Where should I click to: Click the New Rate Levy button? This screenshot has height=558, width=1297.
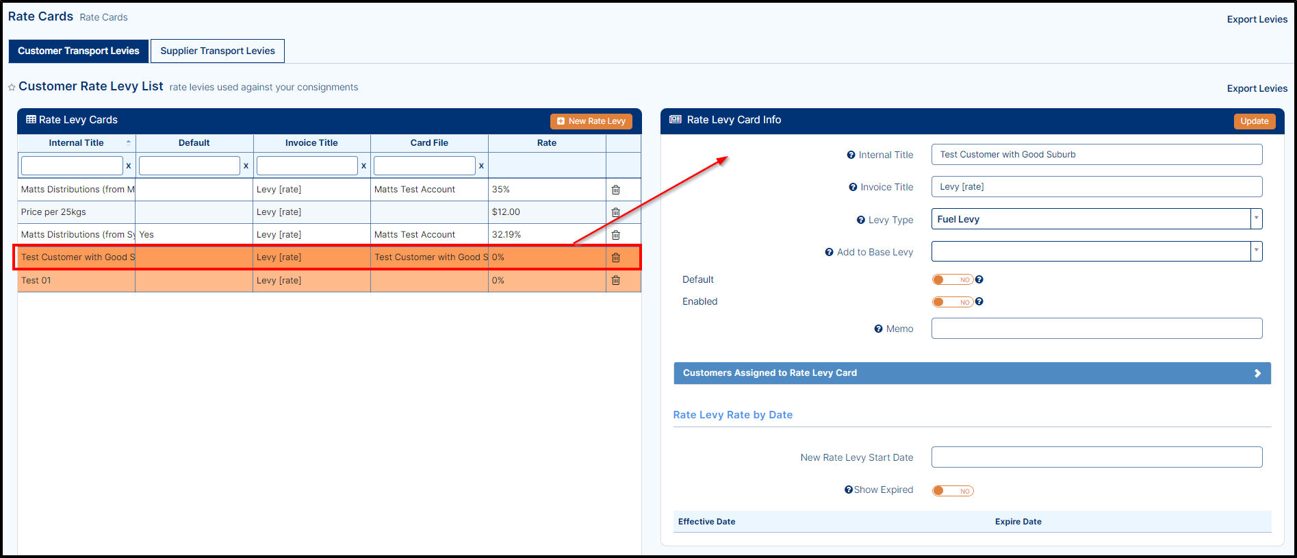(x=591, y=121)
